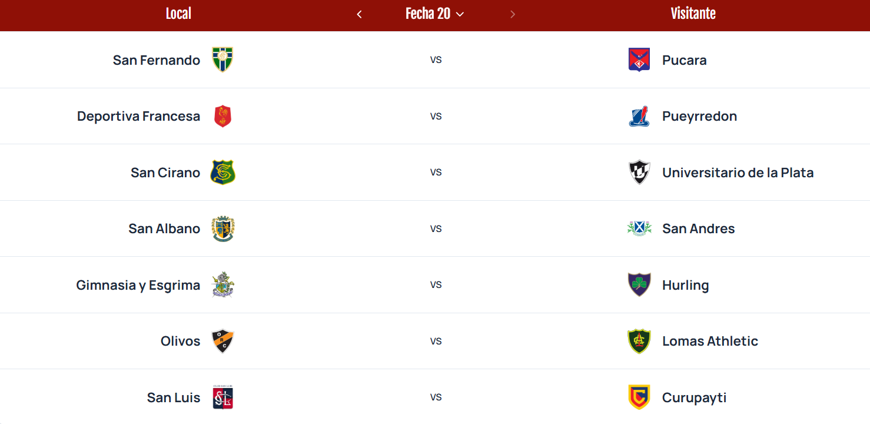The image size is (870, 424).
Task: Open the Gimnasia y Esgrima team name link
Action: point(138,285)
